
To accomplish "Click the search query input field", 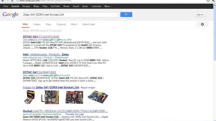I will pos(70,14).
